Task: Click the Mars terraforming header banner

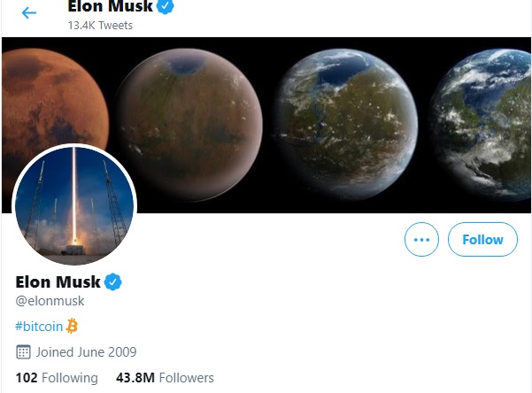Action: (x=266, y=125)
